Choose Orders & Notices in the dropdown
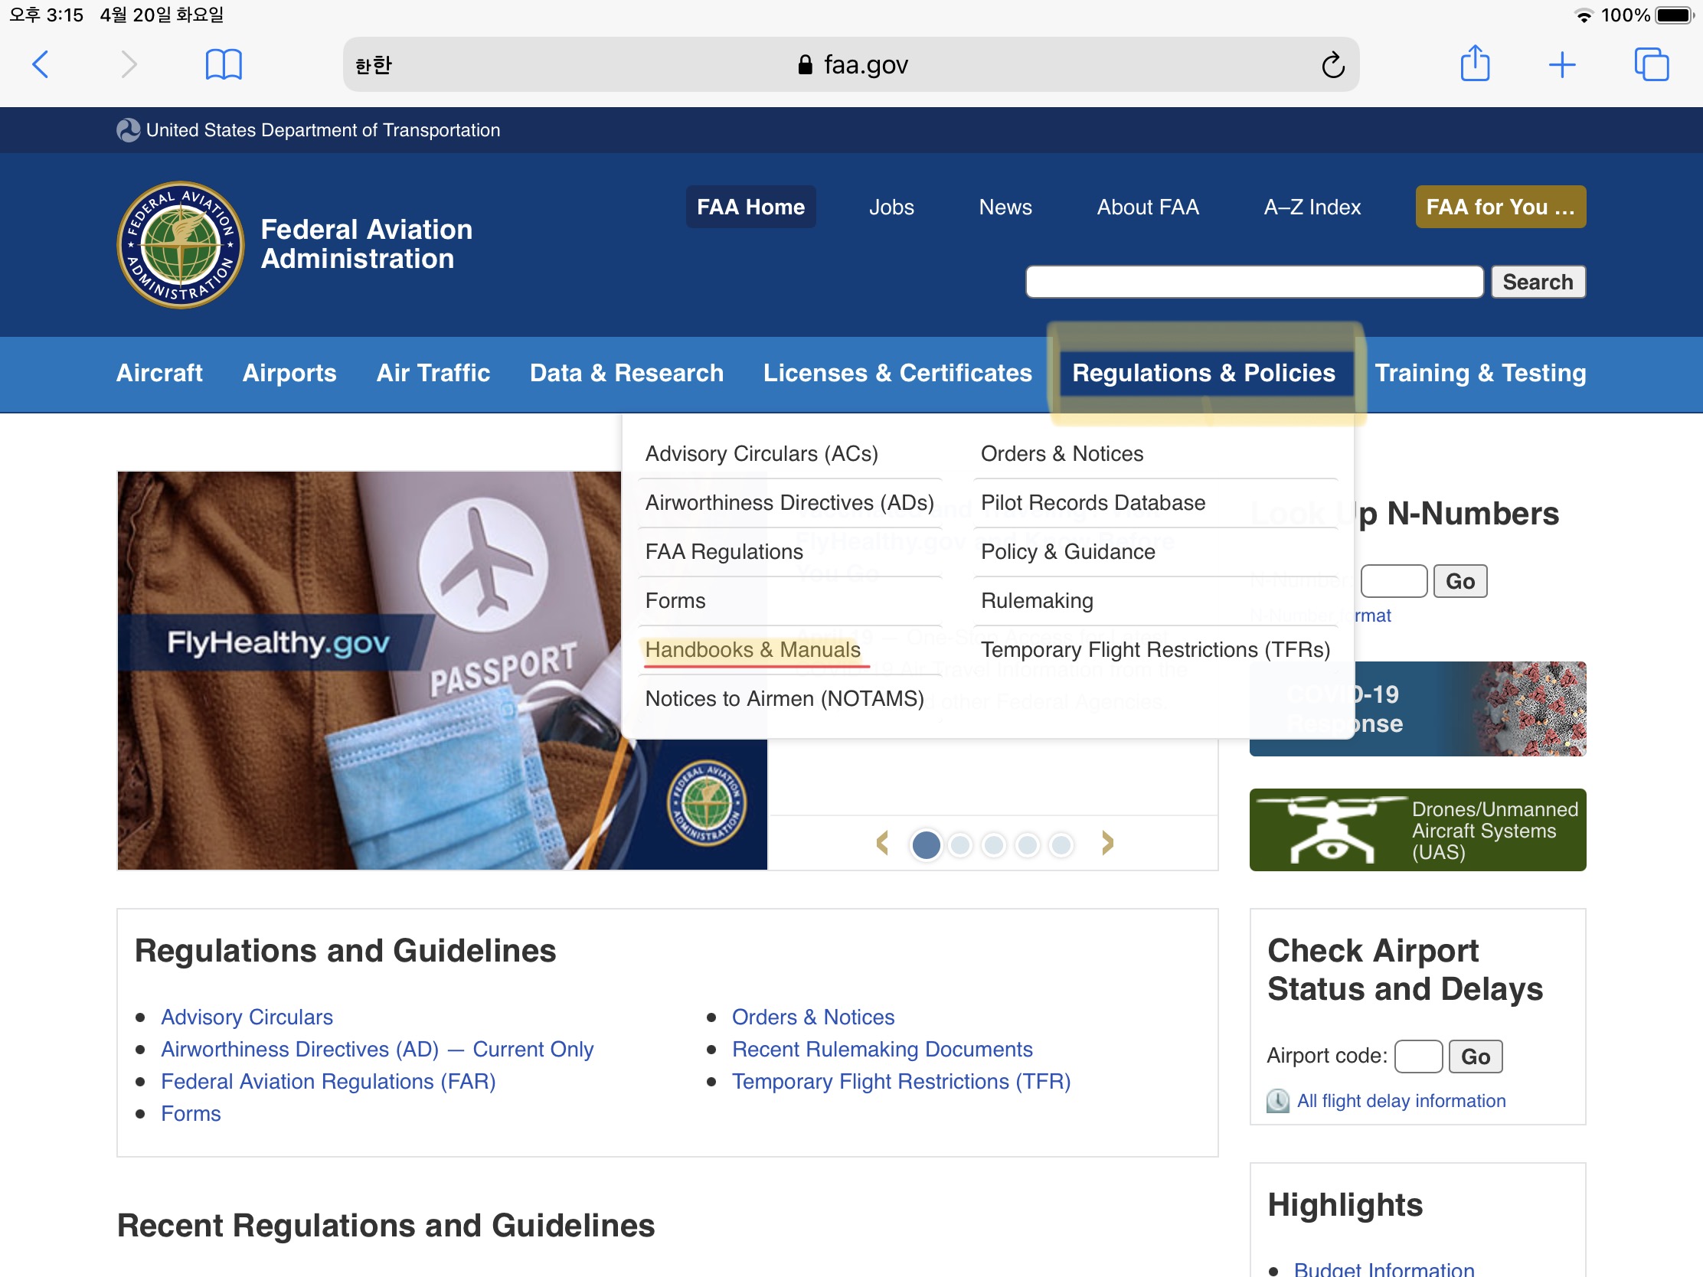 point(1062,454)
